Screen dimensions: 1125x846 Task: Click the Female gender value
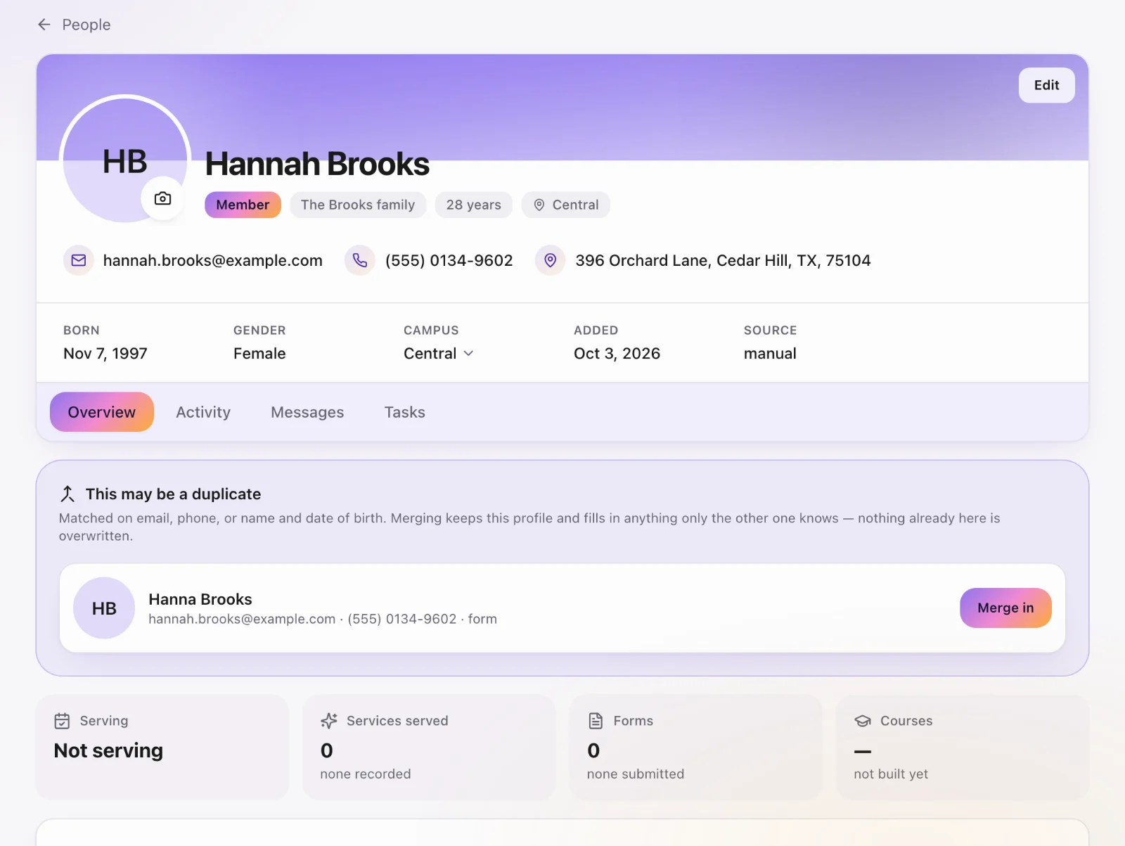tap(259, 353)
